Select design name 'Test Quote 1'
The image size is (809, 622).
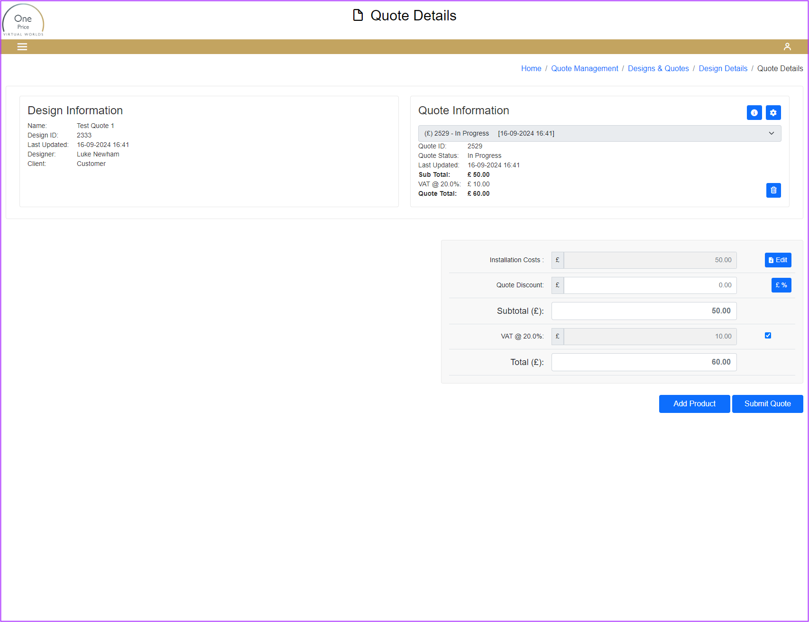(95, 126)
